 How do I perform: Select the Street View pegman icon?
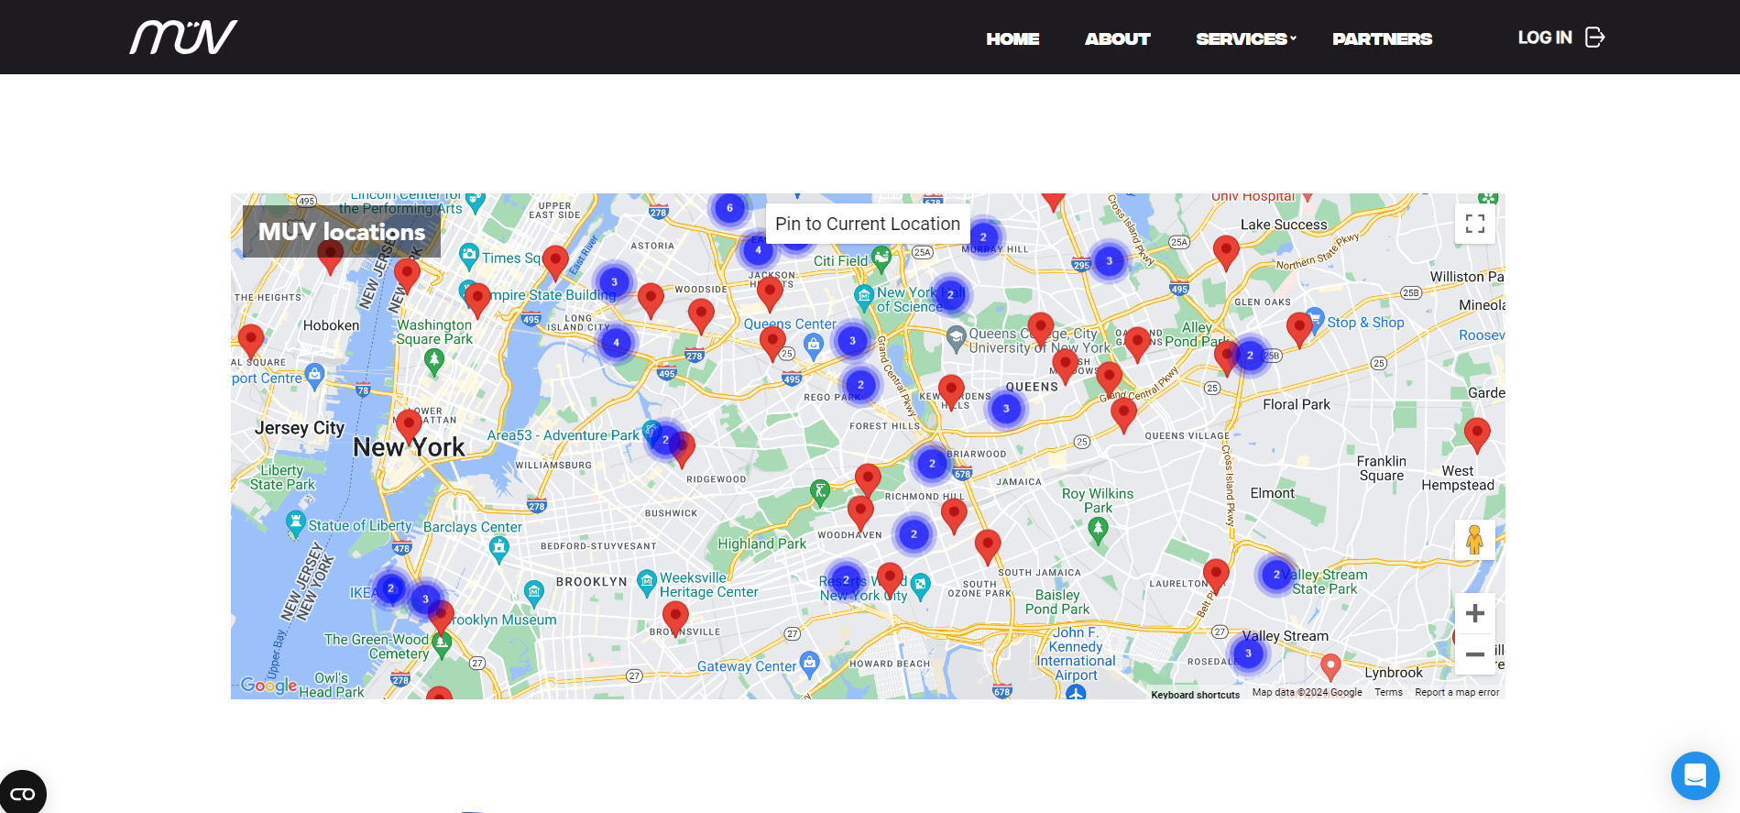coord(1474,540)
